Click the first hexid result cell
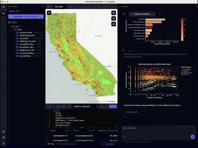 (61, 136)
